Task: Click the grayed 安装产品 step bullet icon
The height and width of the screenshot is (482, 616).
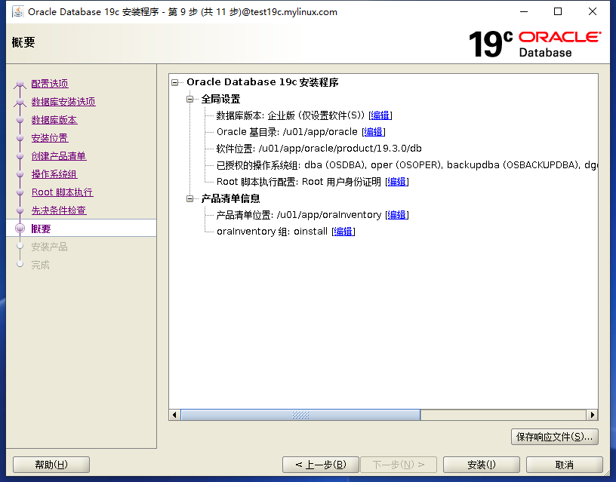Action: (20, 247)
